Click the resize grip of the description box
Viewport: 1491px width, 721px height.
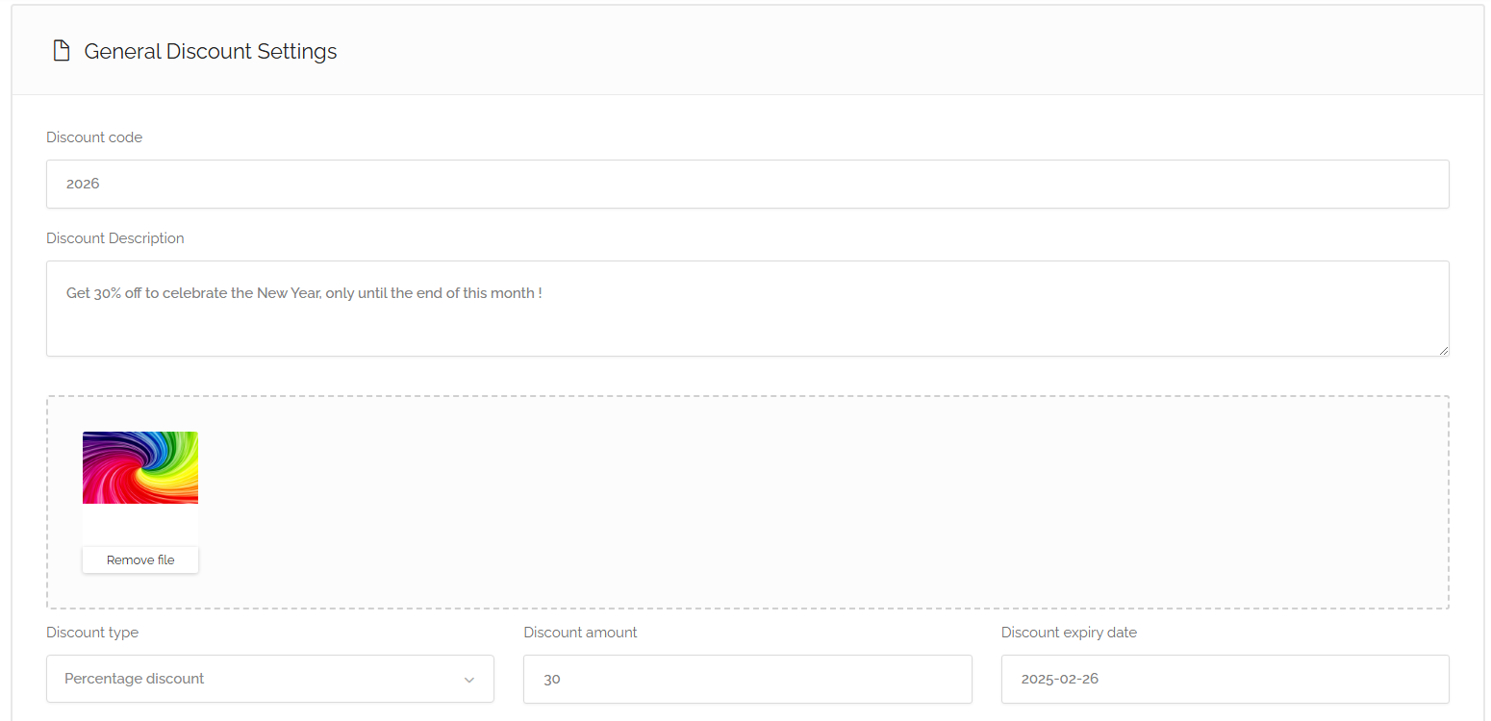(x=1443, y=351)
